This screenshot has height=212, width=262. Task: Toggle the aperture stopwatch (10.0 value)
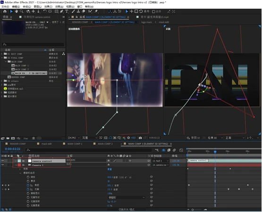[28, 189]
